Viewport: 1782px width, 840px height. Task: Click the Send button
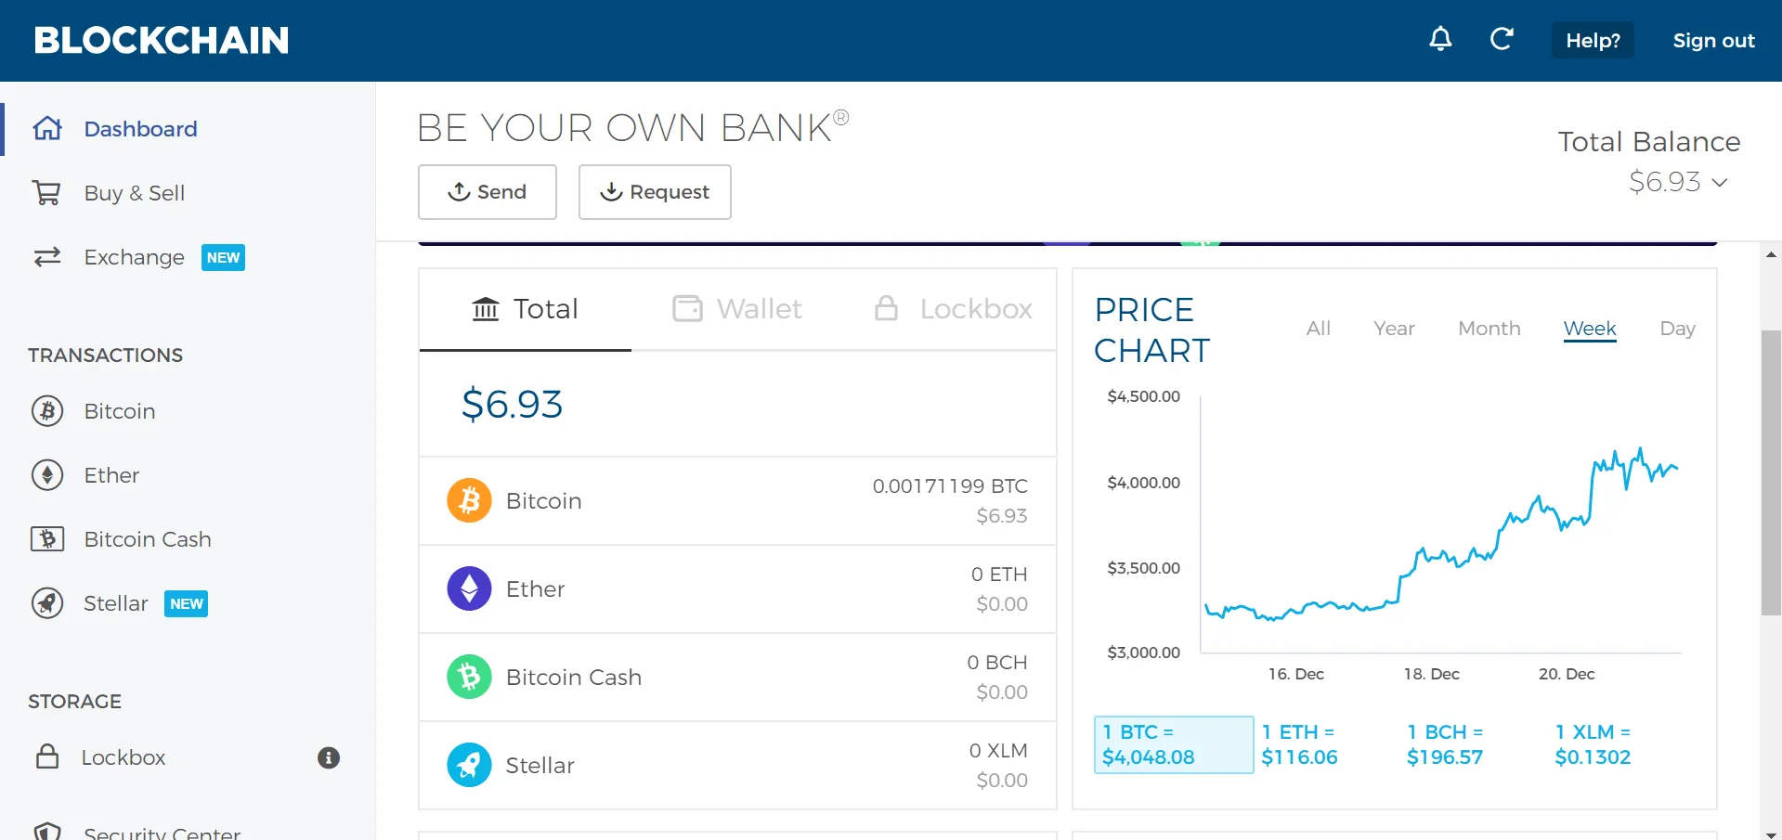coord(488,192)
